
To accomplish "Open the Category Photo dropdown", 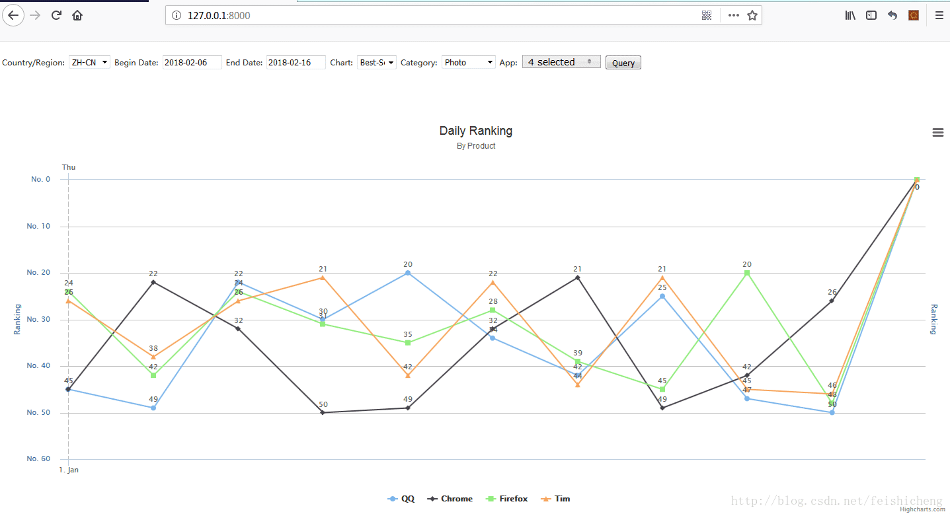I will click(x=469, y=62).
